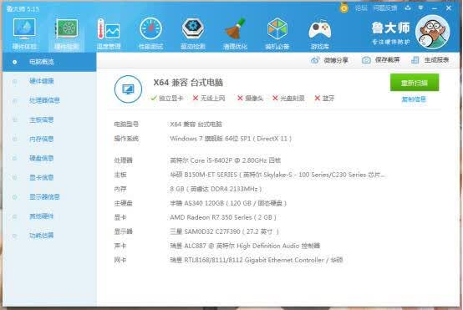The height and width of the screenshot is (310, 463).
Task: Click the 复制信息 copy info link
Action: click(x=414, y=99)
